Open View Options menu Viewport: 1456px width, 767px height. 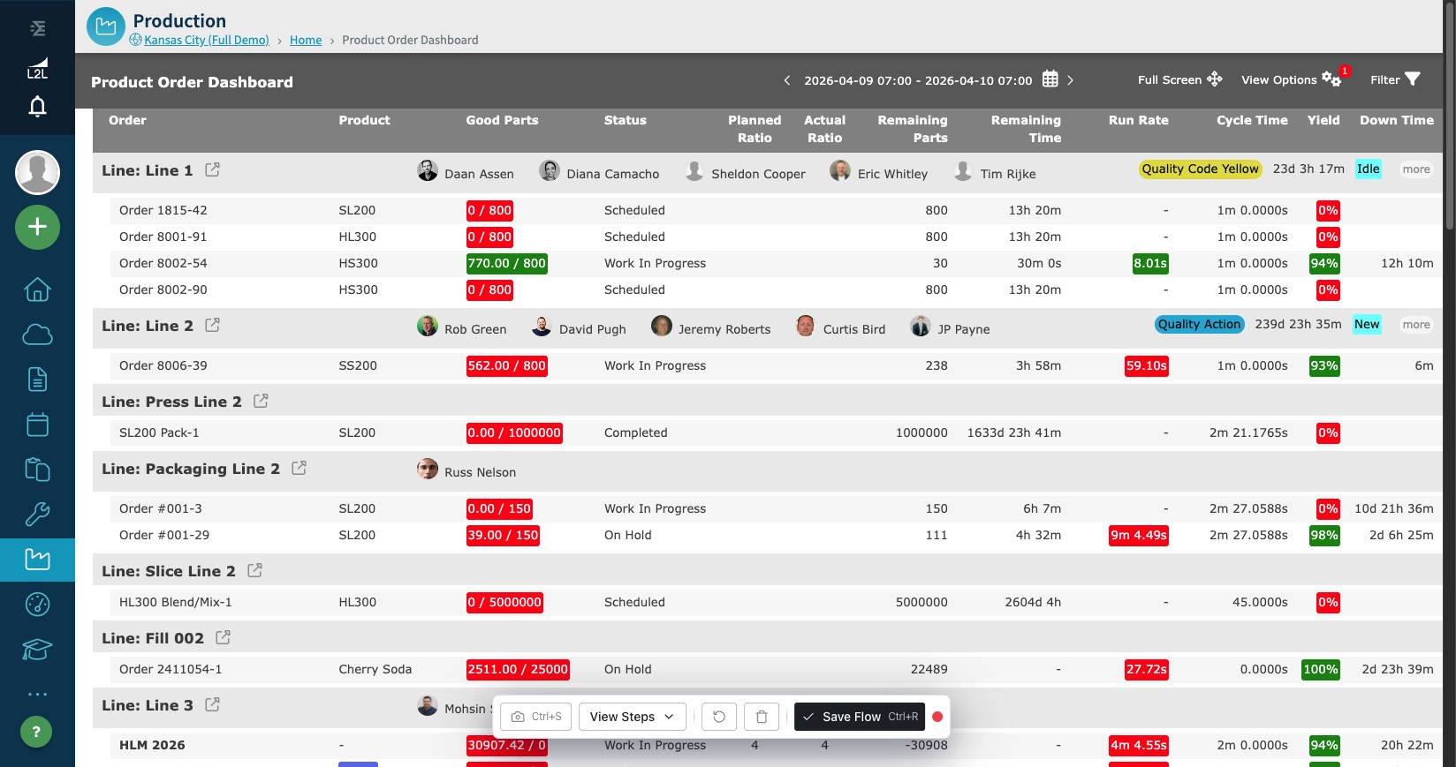click(x=1291, y=79)
